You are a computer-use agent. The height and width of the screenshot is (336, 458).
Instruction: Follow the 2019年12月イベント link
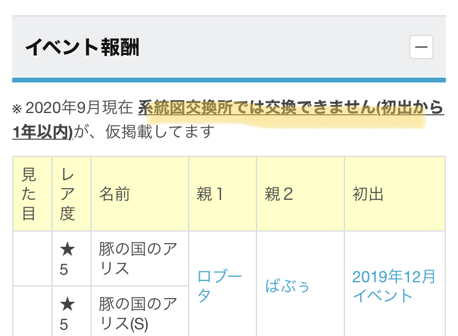tap(394, 286)
